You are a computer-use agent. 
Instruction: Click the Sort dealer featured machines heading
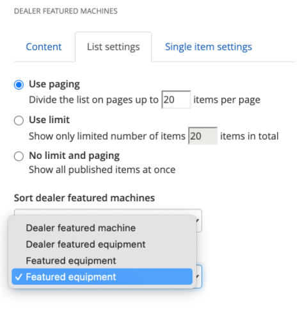click(84, 198)
